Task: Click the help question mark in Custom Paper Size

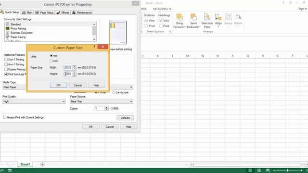Action: tap(94, 47)
